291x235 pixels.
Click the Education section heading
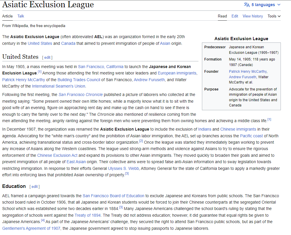[14, 186]
